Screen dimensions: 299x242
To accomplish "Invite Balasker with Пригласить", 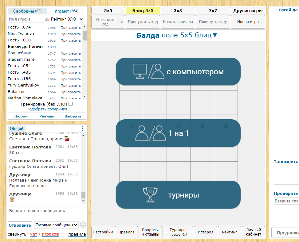I will coord(71,92).
